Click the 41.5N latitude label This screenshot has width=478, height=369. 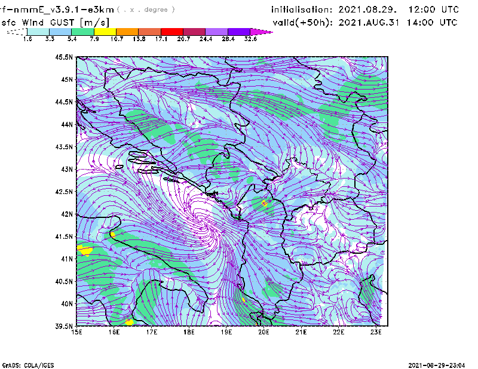(x=64, y=236)
